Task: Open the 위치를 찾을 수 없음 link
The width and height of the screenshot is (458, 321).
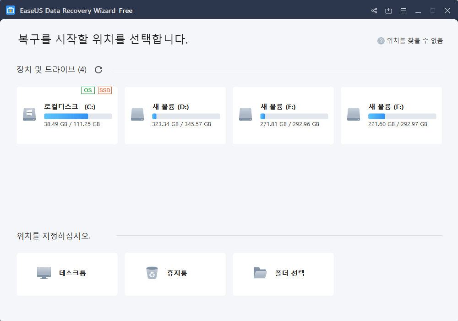Action: [x=415, y=41]
